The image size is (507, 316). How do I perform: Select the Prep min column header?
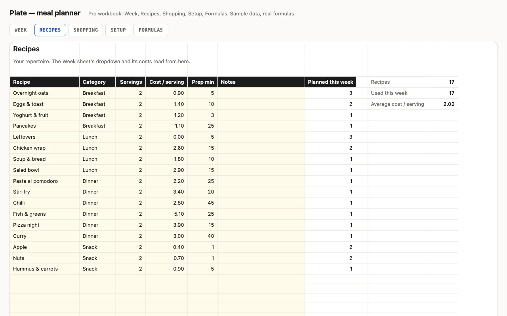[203, 82]
